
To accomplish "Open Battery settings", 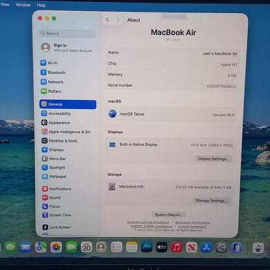I will pos(51,92).
